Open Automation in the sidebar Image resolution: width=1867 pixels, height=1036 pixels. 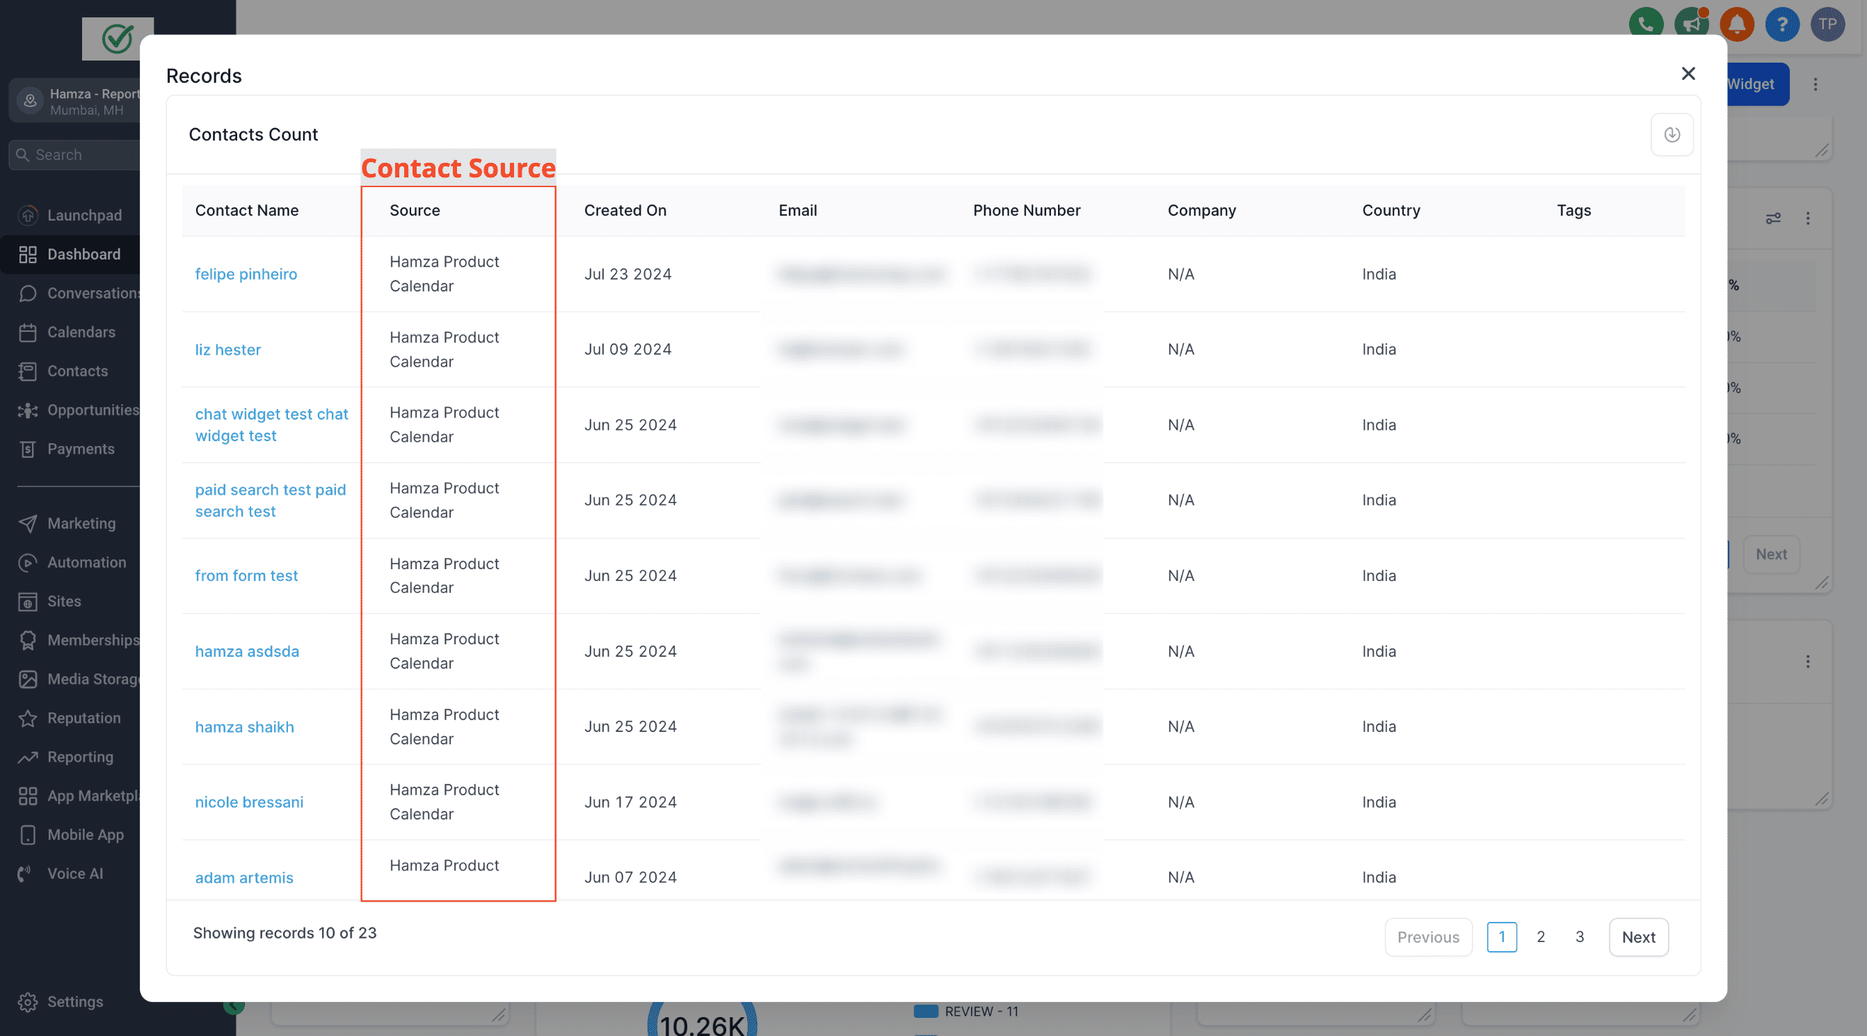pos(70,562)
